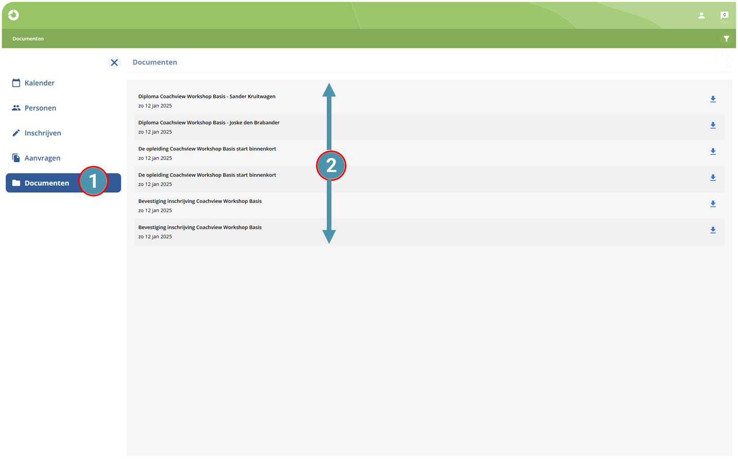738x462 pixels.
Task: Open the user profile icon
Action: click(x=701, y=15)
